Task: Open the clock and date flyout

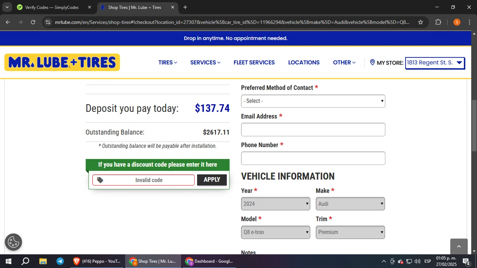Action: point(446,261)
